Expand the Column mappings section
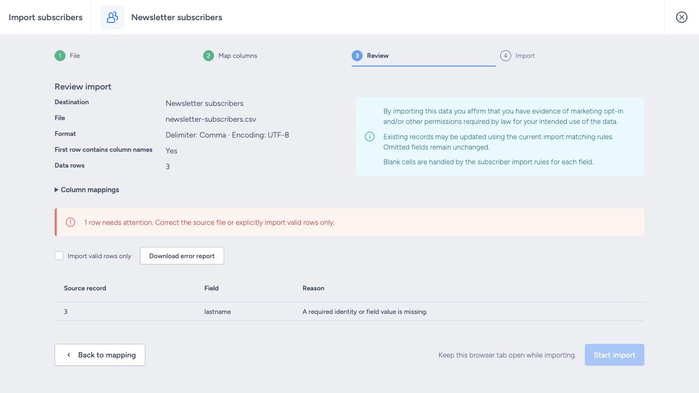699x393 pixels. (87, 190)
